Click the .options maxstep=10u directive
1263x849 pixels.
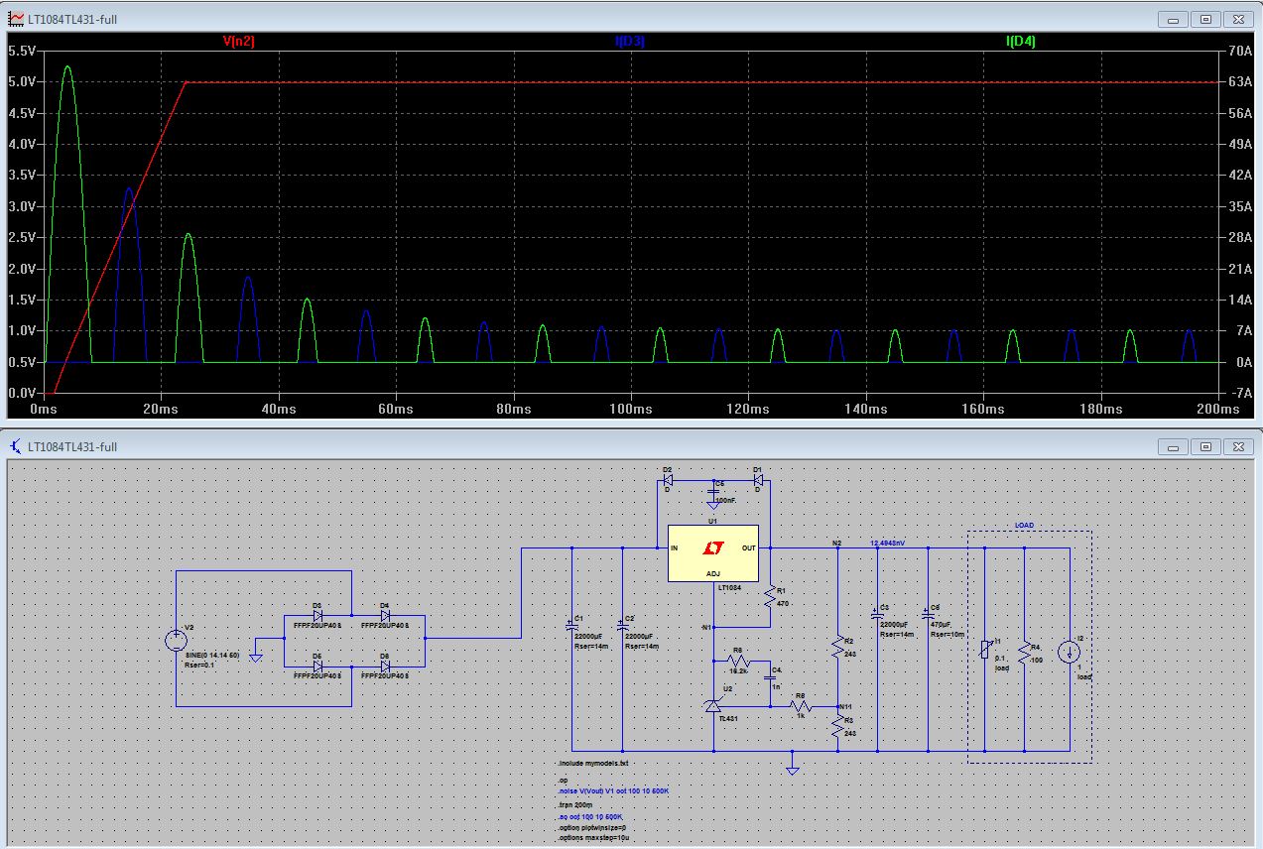point(594,838)
